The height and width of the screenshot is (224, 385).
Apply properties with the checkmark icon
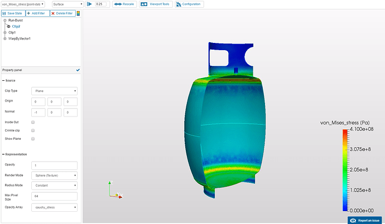(78, 70)
